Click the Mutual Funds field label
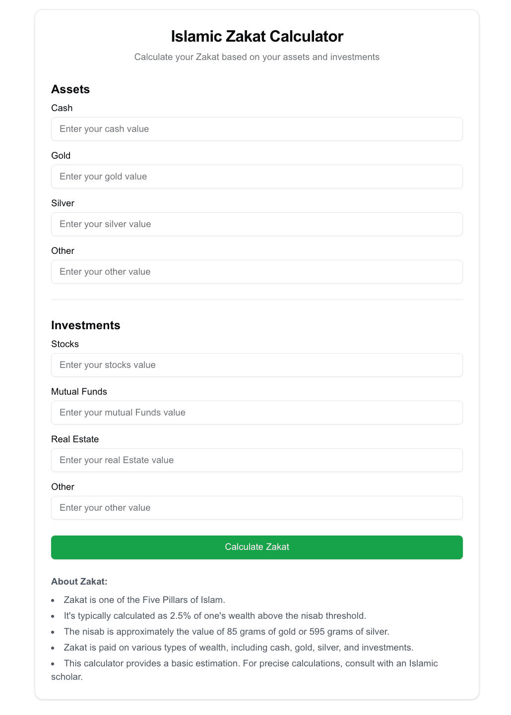 point(79,392)
